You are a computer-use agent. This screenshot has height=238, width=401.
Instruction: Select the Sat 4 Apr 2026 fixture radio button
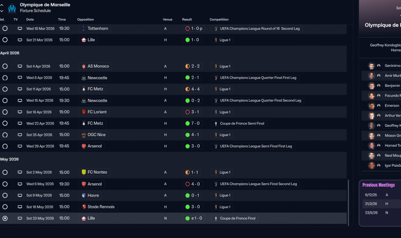(x=5, y=66)
